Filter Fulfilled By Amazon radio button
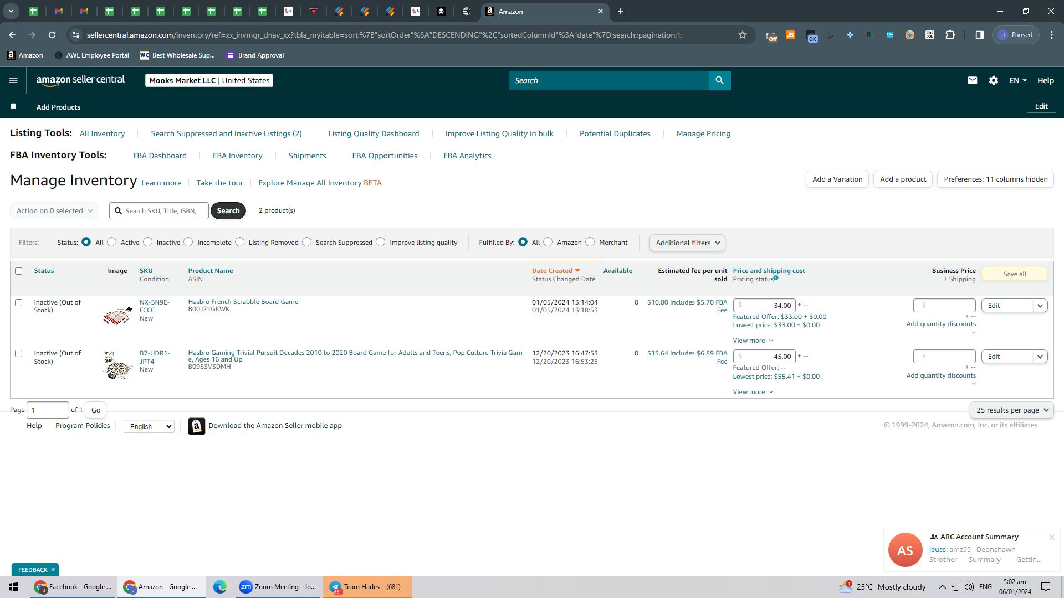 [548, 242]
